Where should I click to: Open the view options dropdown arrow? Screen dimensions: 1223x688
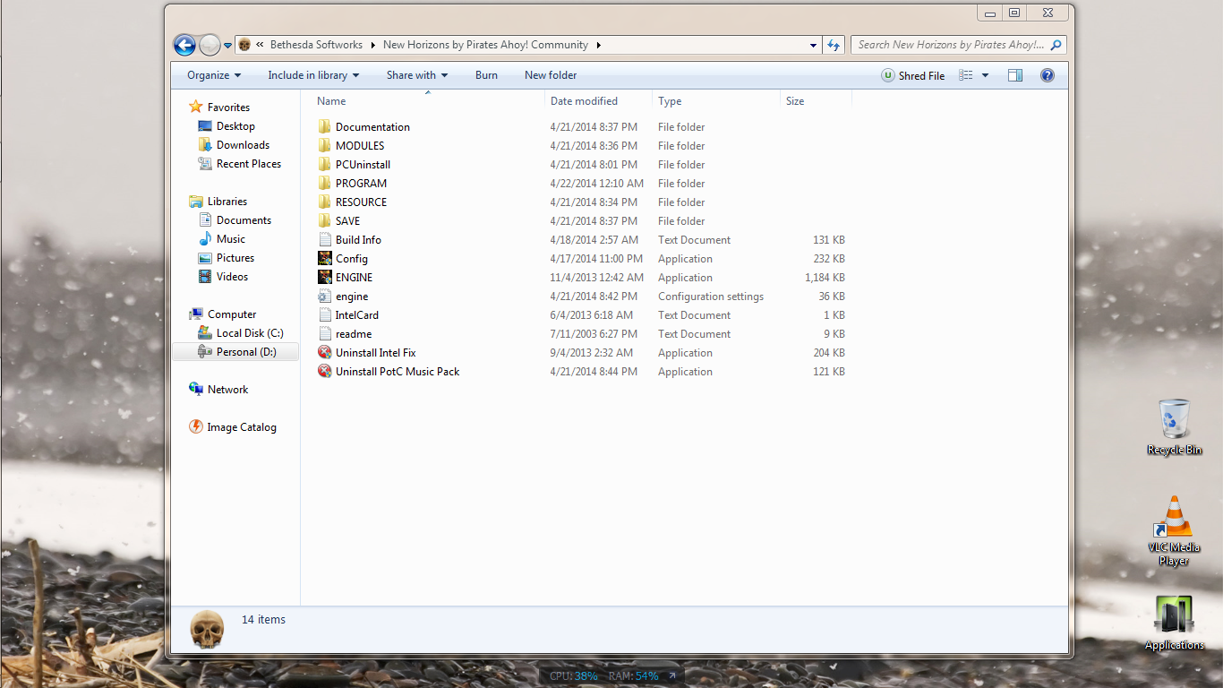coord(985,76)
